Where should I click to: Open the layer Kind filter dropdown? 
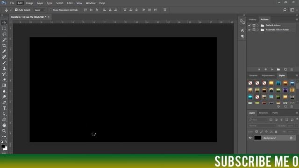[257, 120]
